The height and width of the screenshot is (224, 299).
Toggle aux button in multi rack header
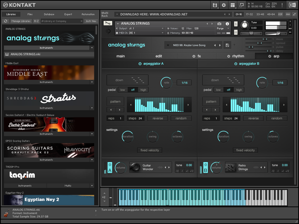[x=288, y=14]
